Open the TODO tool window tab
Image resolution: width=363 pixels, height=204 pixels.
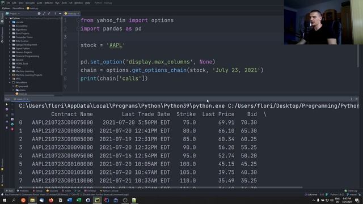pos(66,191)
